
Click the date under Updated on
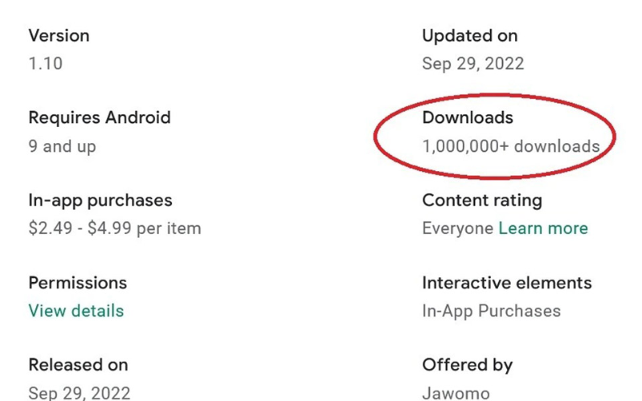[x=472, y=63]
